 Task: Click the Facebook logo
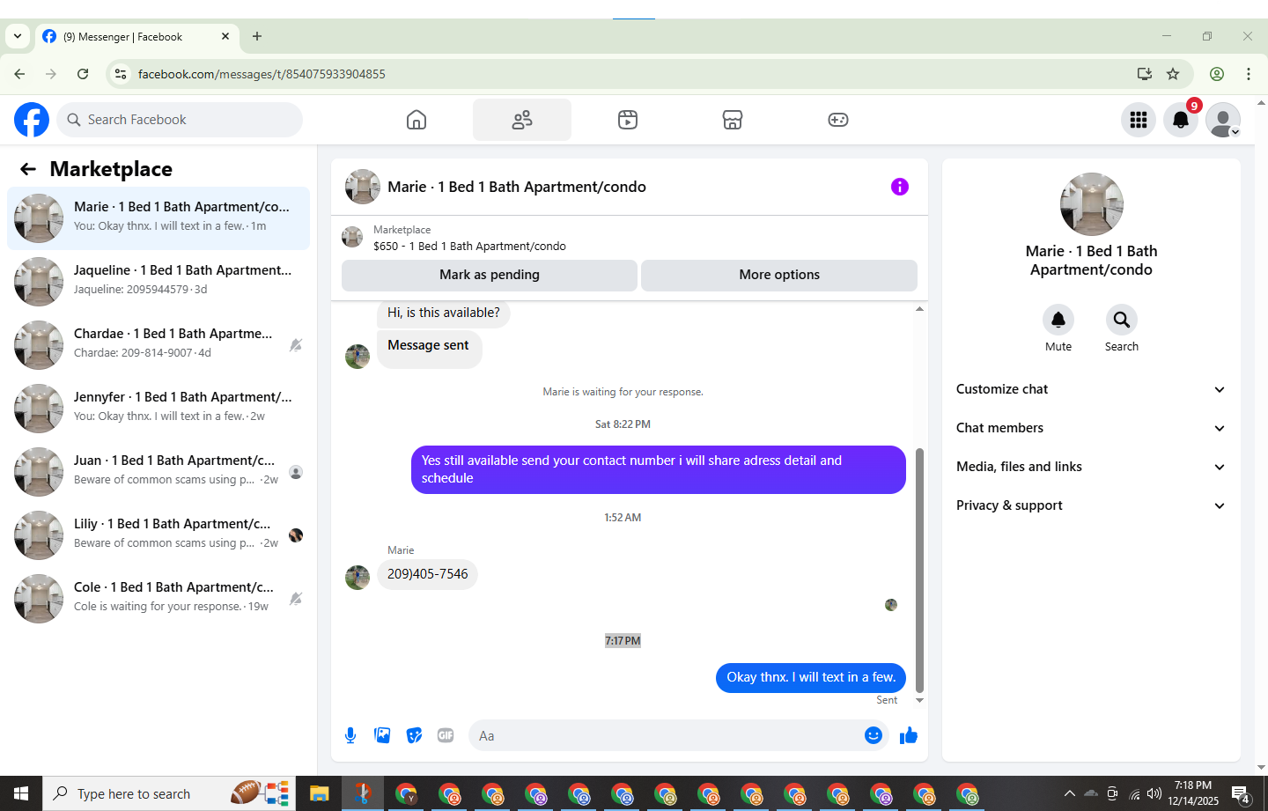pyautogui.click(x=32, y=120)
